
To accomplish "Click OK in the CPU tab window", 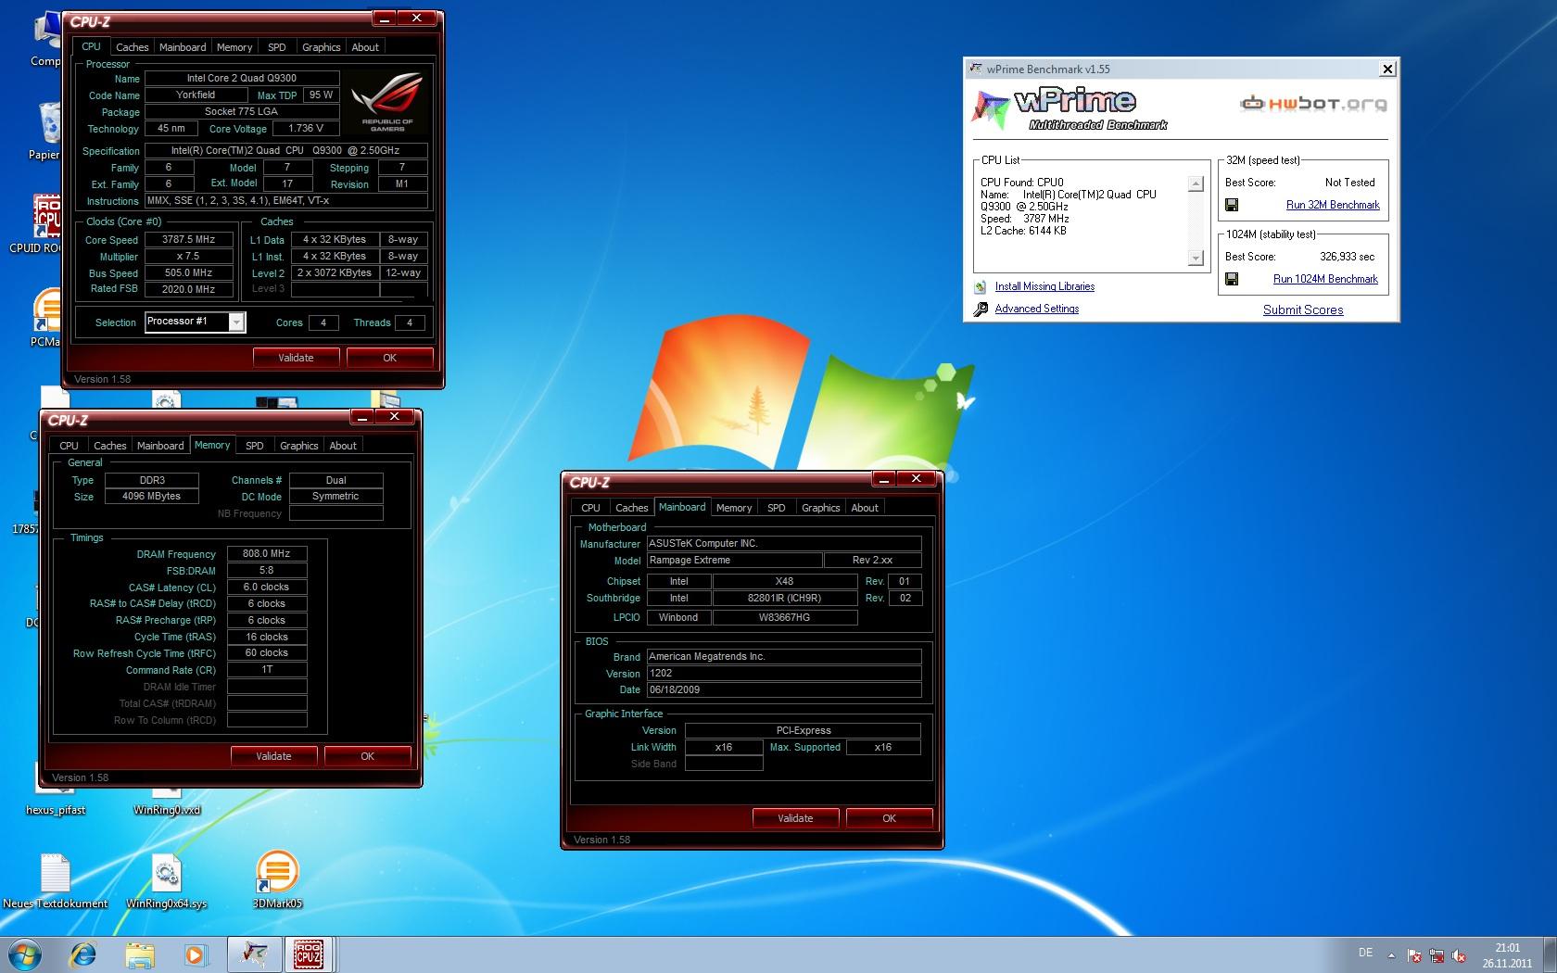I will [389, 358].
